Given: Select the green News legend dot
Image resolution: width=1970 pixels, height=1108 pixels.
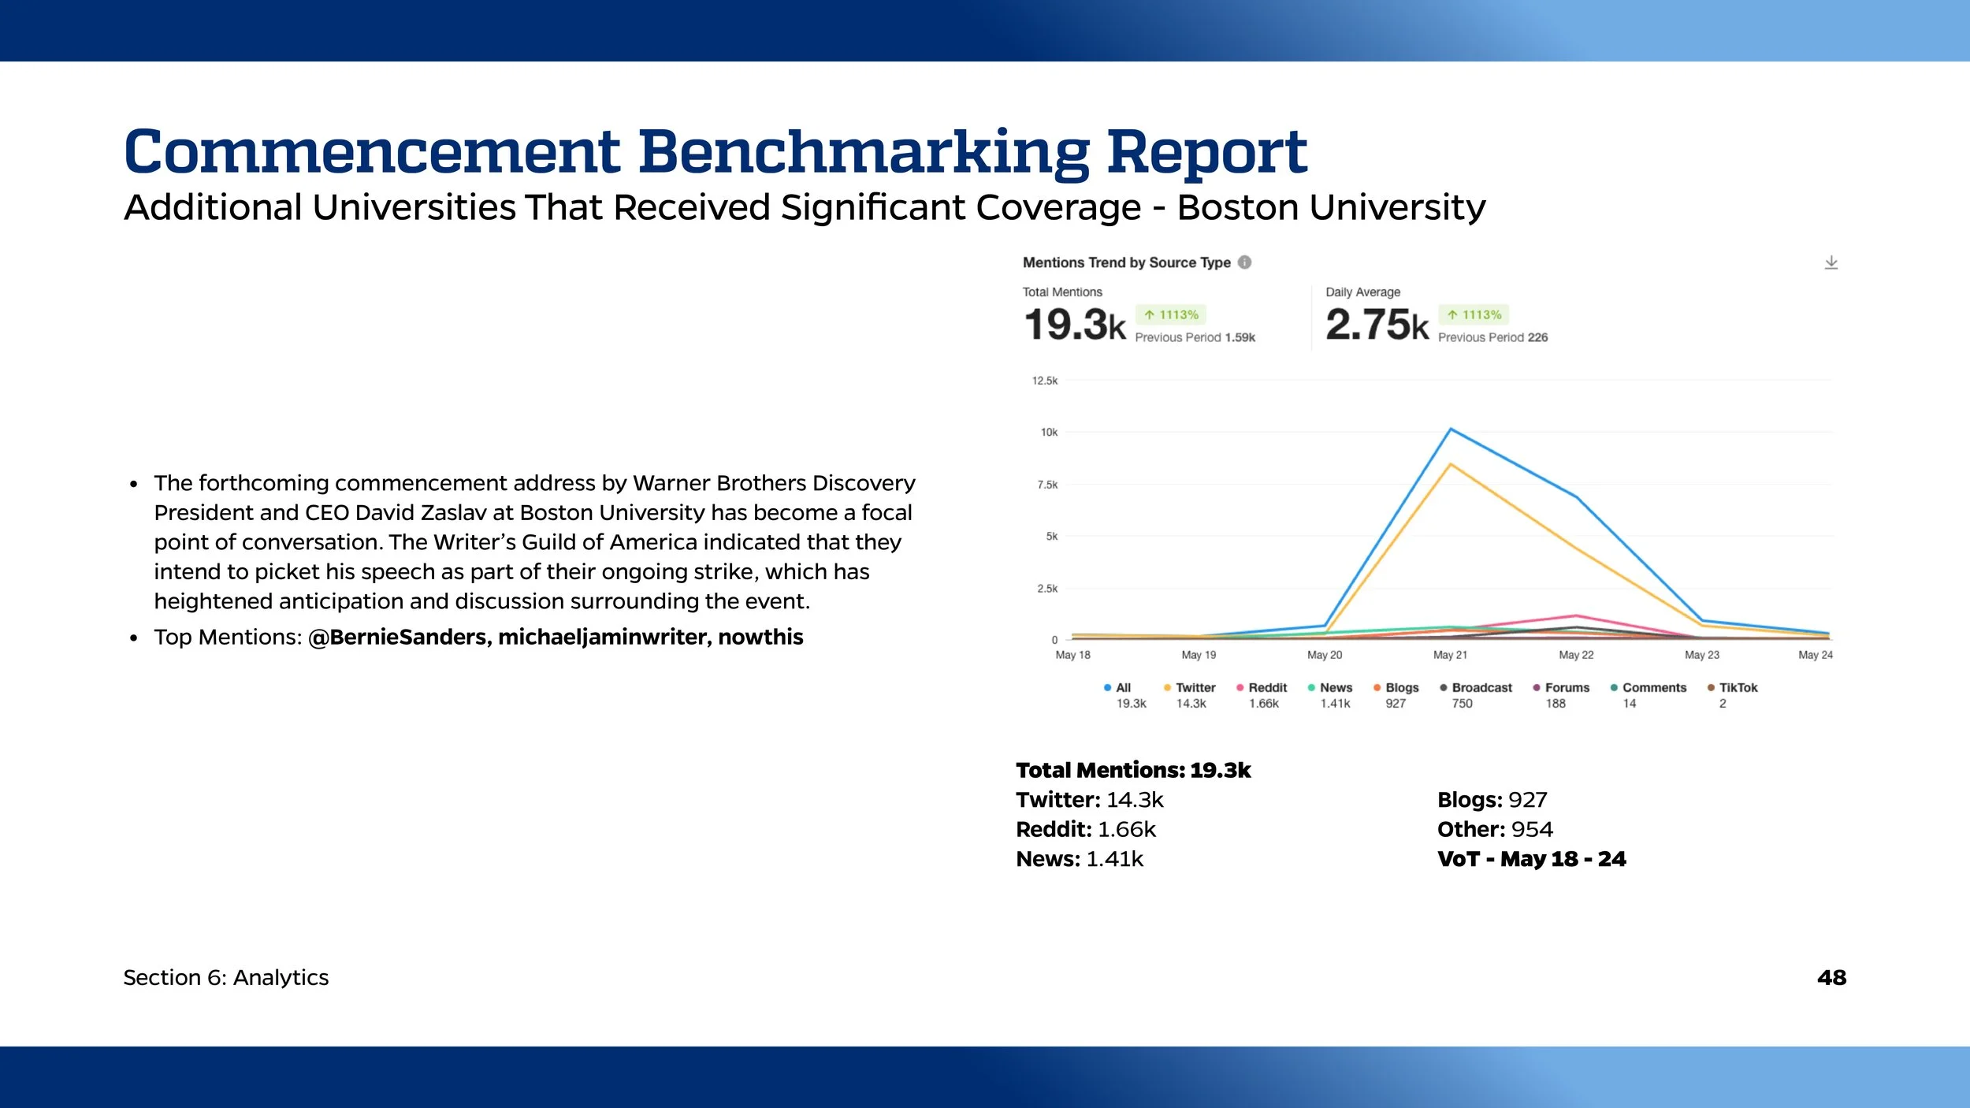Looking at the screenshot, I should click(x=1310, y=686).
